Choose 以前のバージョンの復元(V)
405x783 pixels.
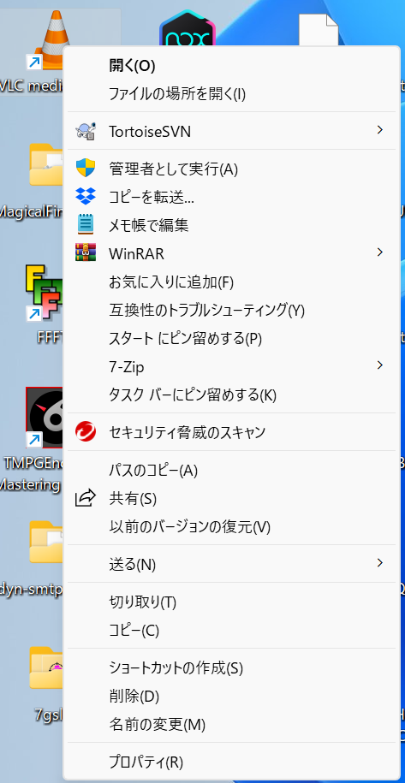pos(234,527)
